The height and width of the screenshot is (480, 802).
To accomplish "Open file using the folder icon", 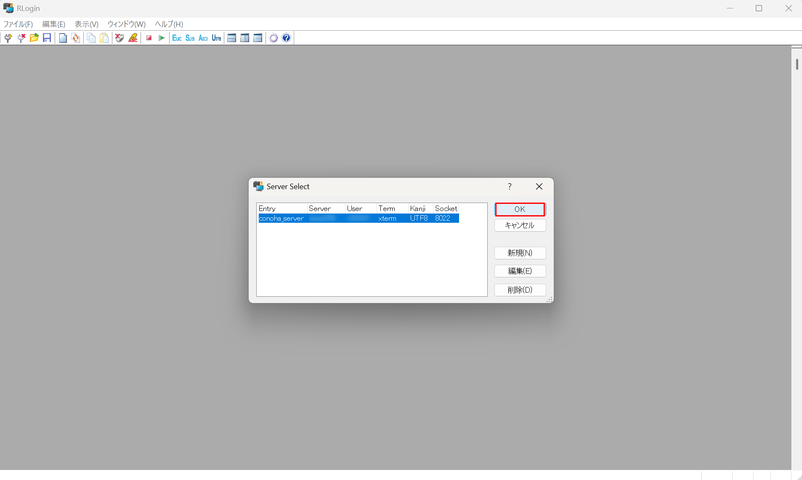I will coord(34,38).
